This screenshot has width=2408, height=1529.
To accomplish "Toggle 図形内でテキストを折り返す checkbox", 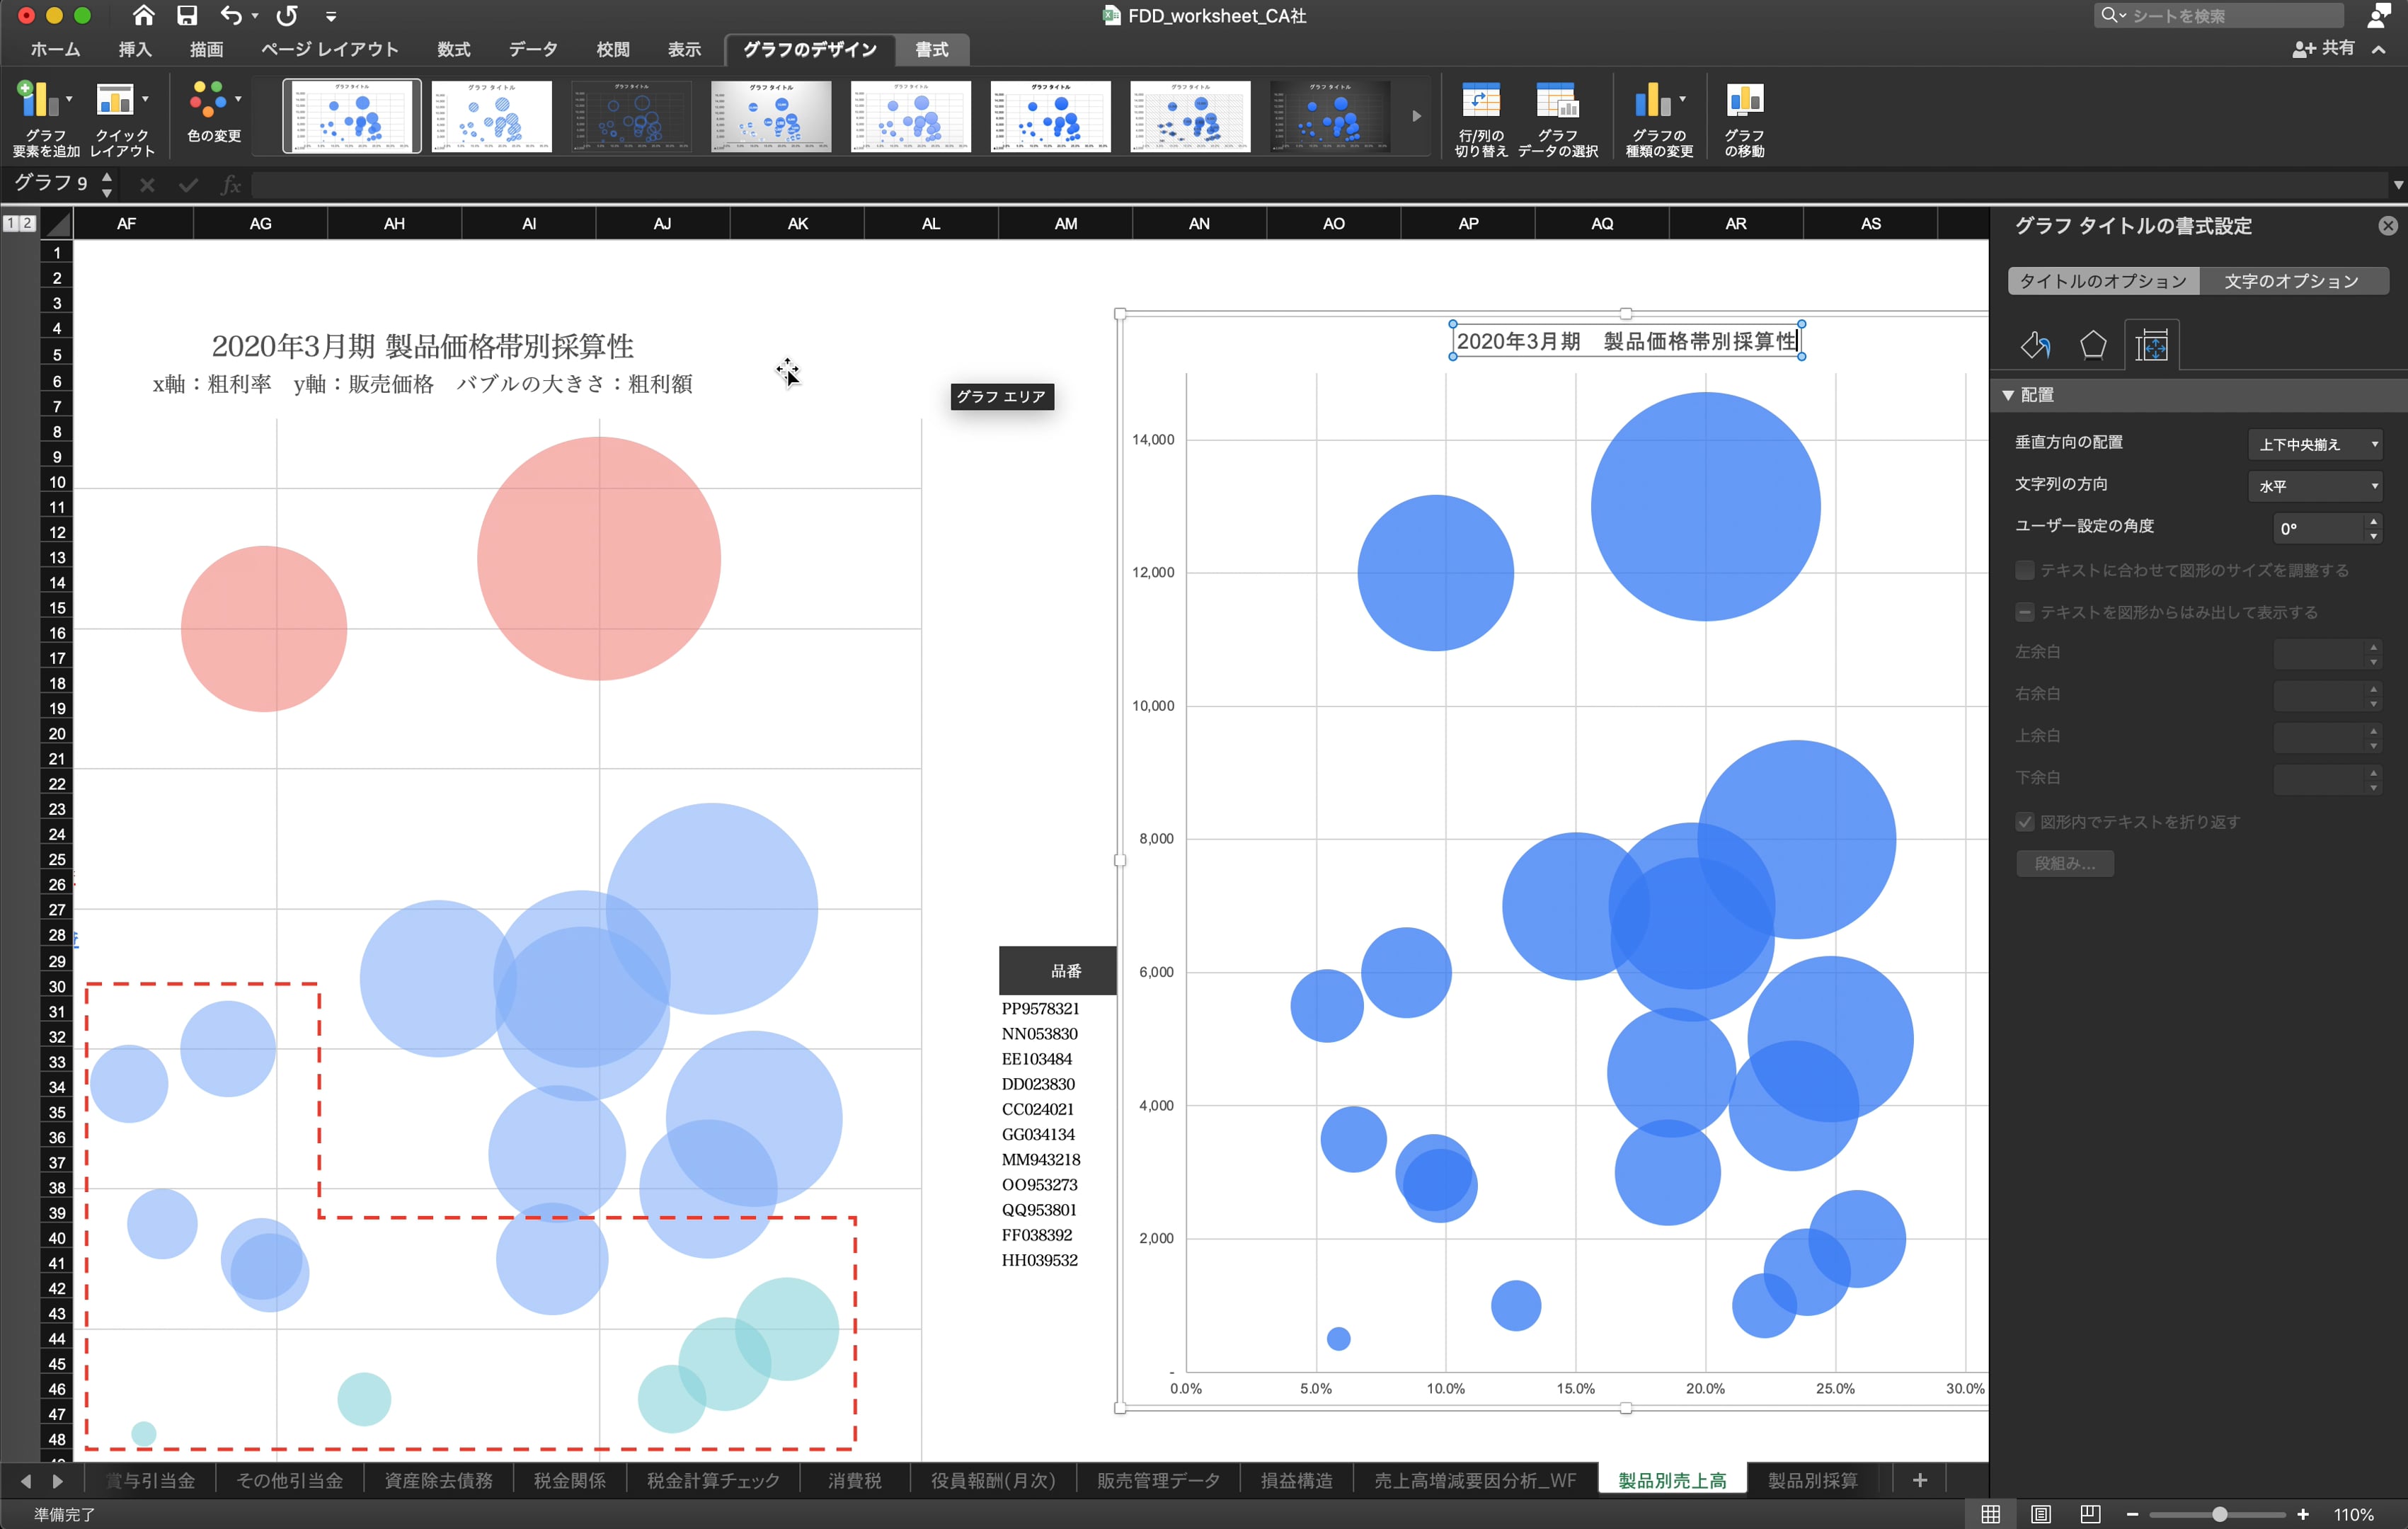I will pos(2025,822).
